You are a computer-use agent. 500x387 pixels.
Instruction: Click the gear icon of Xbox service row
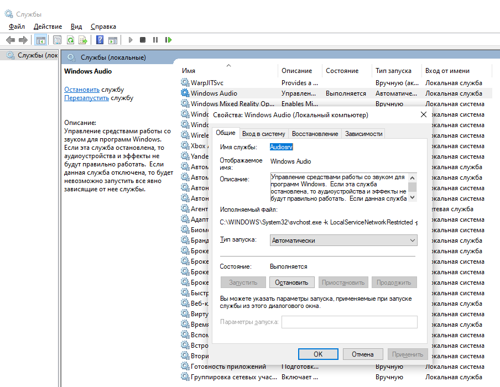point(185,146)
